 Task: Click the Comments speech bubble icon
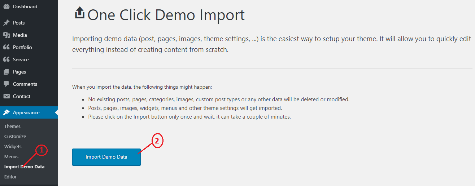click(6, 84)
